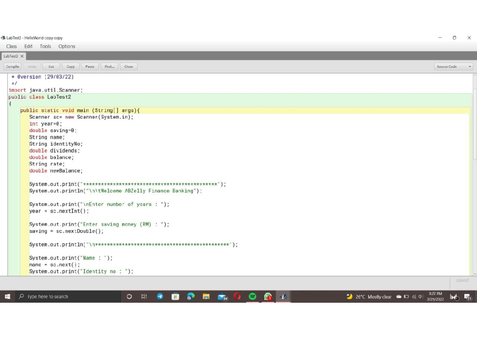Click the 'Welcome ABZelly Finance Banking' println line

pyautogui.click(x=116, y=191)
